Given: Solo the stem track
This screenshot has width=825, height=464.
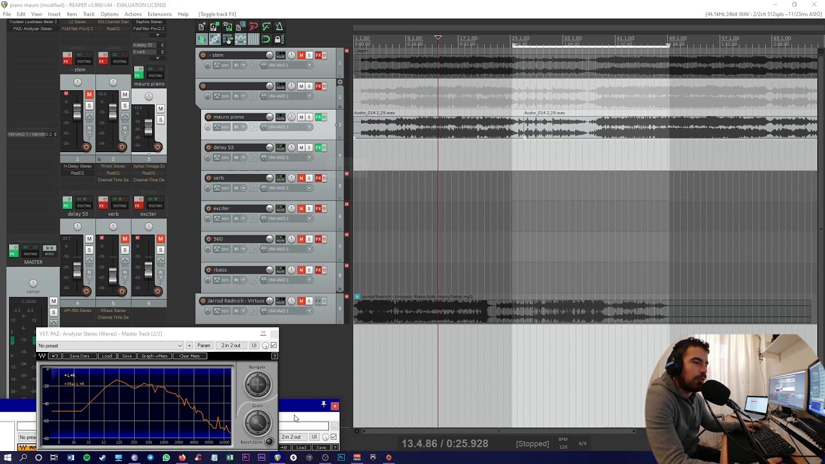Looking at the screenshot, I should (x=309, y=55).
